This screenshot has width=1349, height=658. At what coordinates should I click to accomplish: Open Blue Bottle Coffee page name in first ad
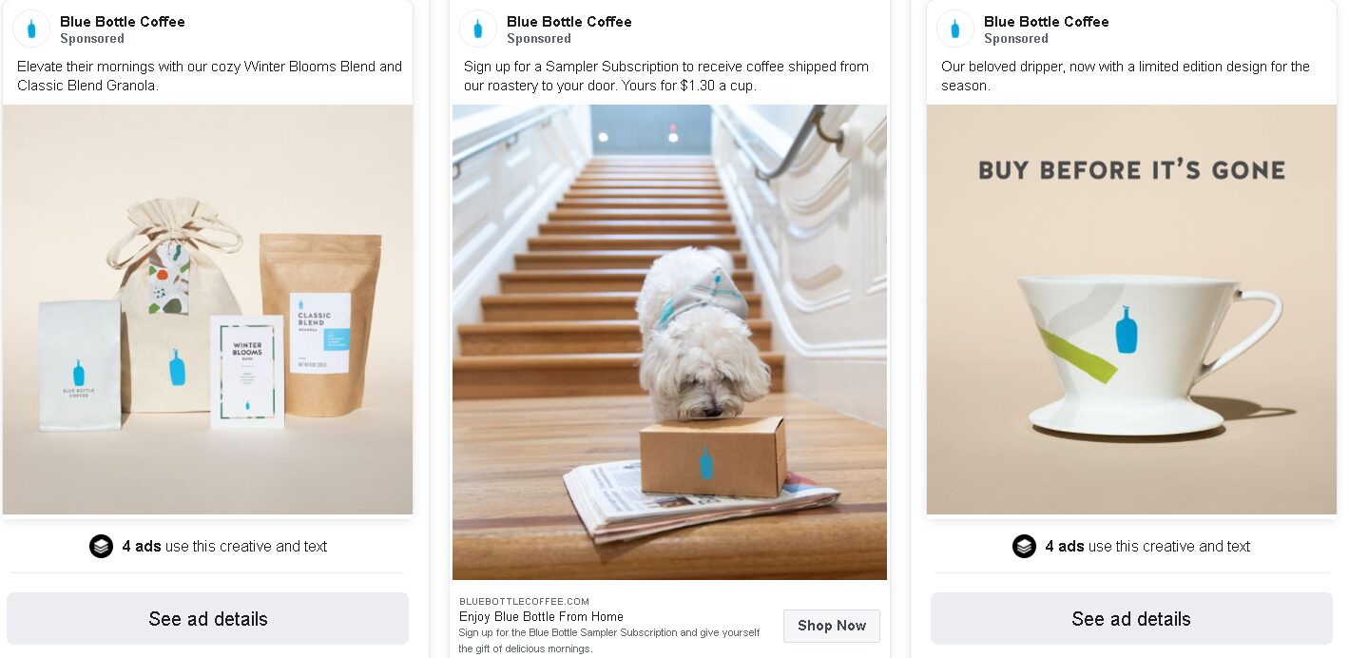[123, 22]
